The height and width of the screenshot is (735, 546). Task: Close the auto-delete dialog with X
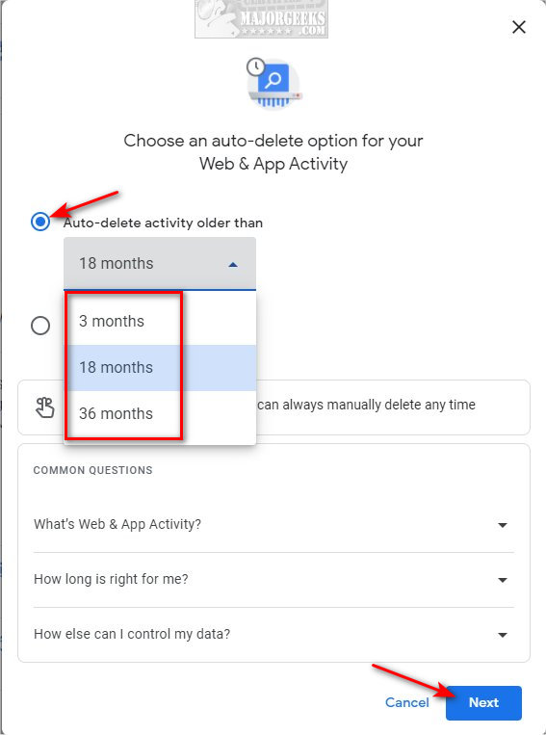[519, 27]
